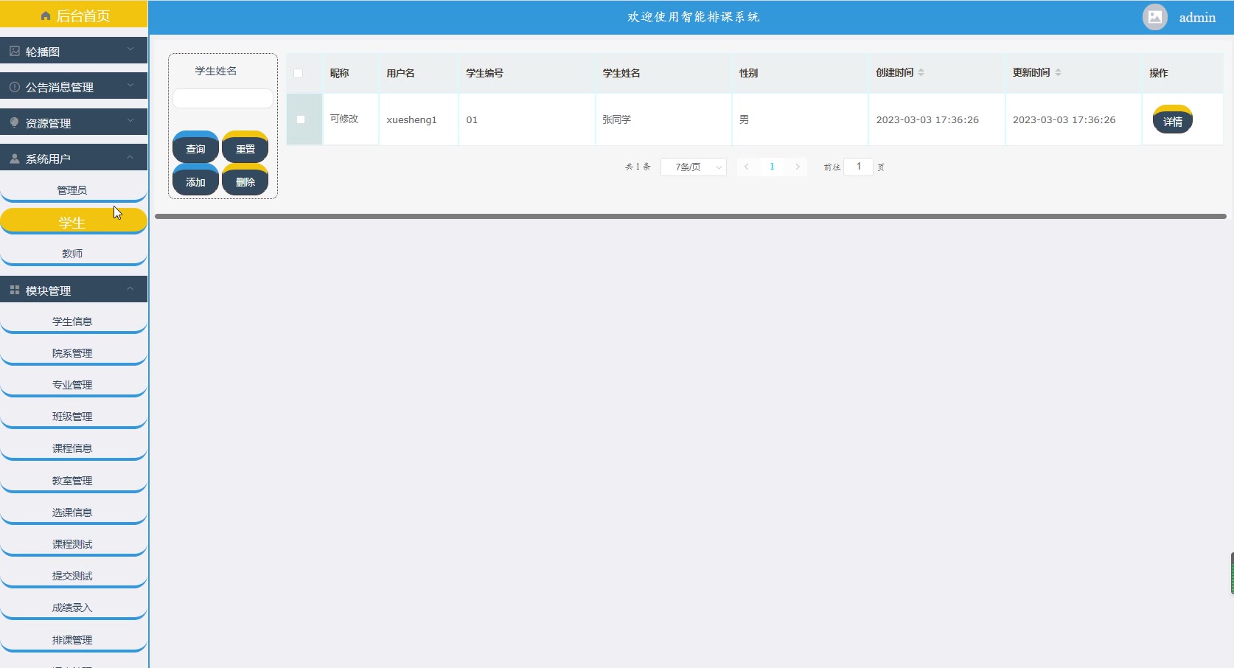Open 成绩录入 module

(73, 608)
